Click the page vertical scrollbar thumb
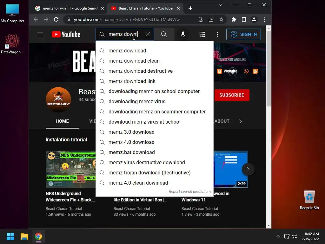The height and width of the screenshot is (244, 325). (x=269, y=69)
